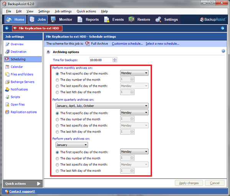Open the Restore icon
This screenshot has height=196, width=230.
pos(131,20)
